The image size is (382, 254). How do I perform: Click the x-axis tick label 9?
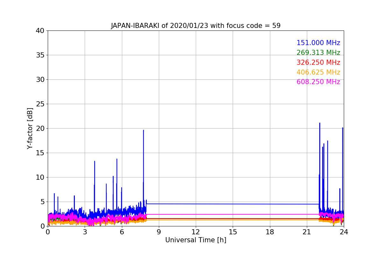(159, 232)
